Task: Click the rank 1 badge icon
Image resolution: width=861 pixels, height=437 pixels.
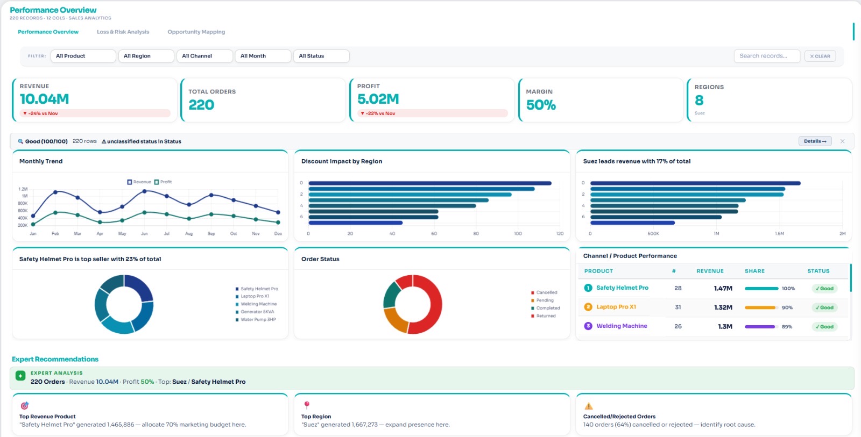Action: pos(588,288)
